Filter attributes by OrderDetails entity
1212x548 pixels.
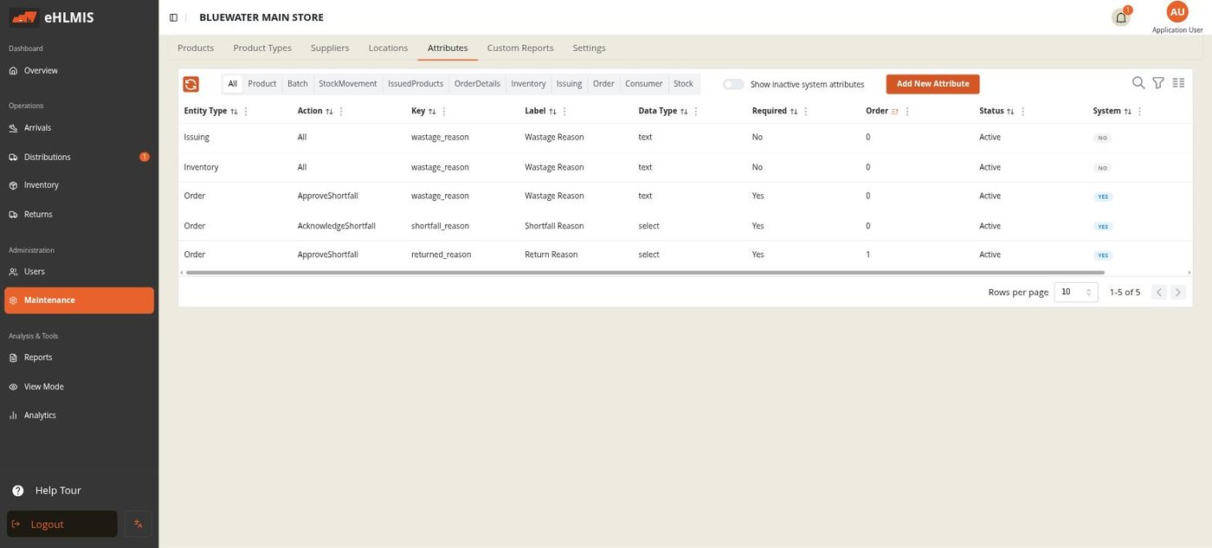click(x=477, y=84)
